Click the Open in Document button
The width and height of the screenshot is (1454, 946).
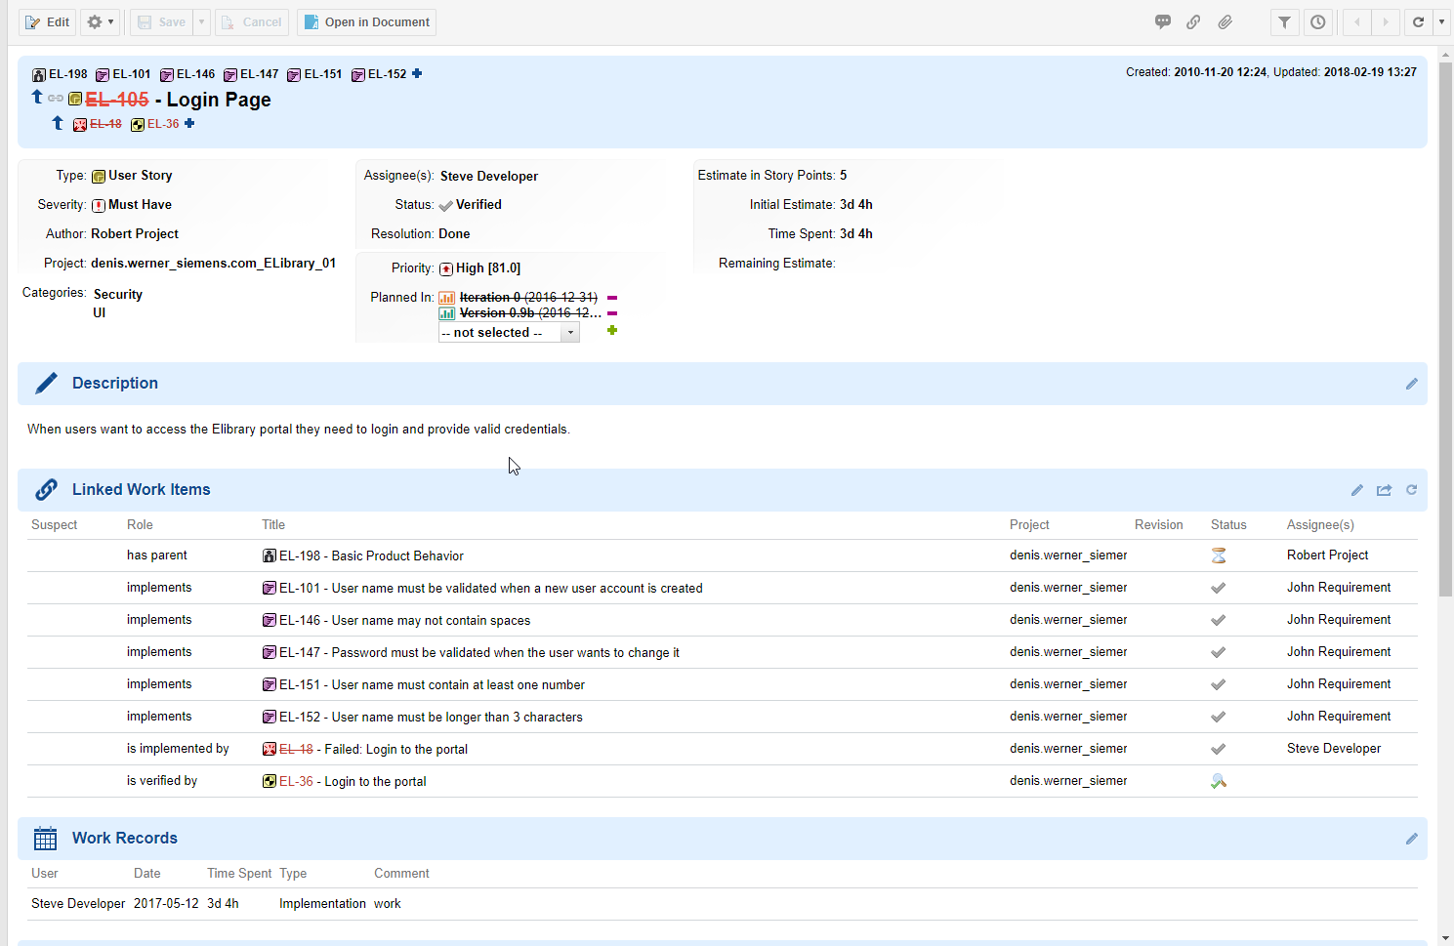click(366, 21)
